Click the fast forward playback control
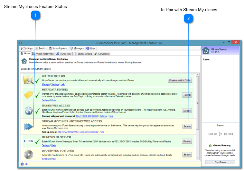This screenshot has height=171, width=244. click(x=226, y=134)
